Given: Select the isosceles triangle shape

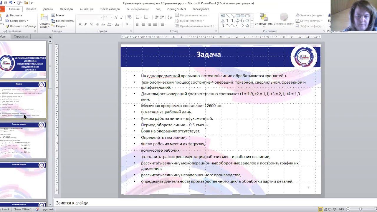Looking at the screenshot, I should click(223, 21).
